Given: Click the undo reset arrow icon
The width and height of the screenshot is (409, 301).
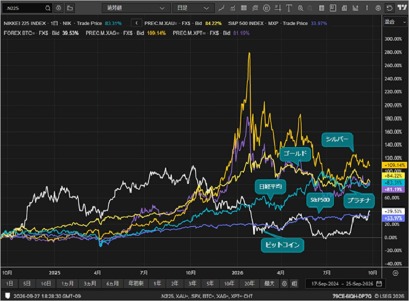Looking at the screenshot, I should pyautogui.click(x=389, y=8).
